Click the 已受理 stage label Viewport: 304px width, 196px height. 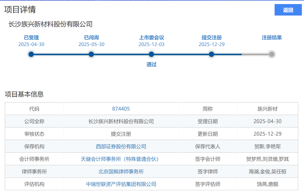click(x=31, y=38)
